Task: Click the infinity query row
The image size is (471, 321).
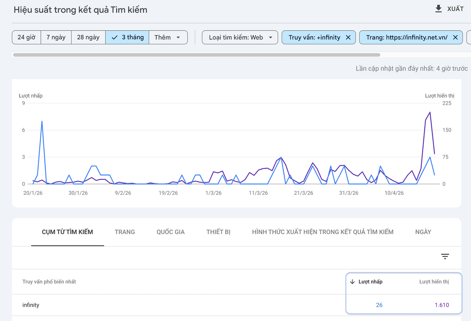Action: click(31, 305)
